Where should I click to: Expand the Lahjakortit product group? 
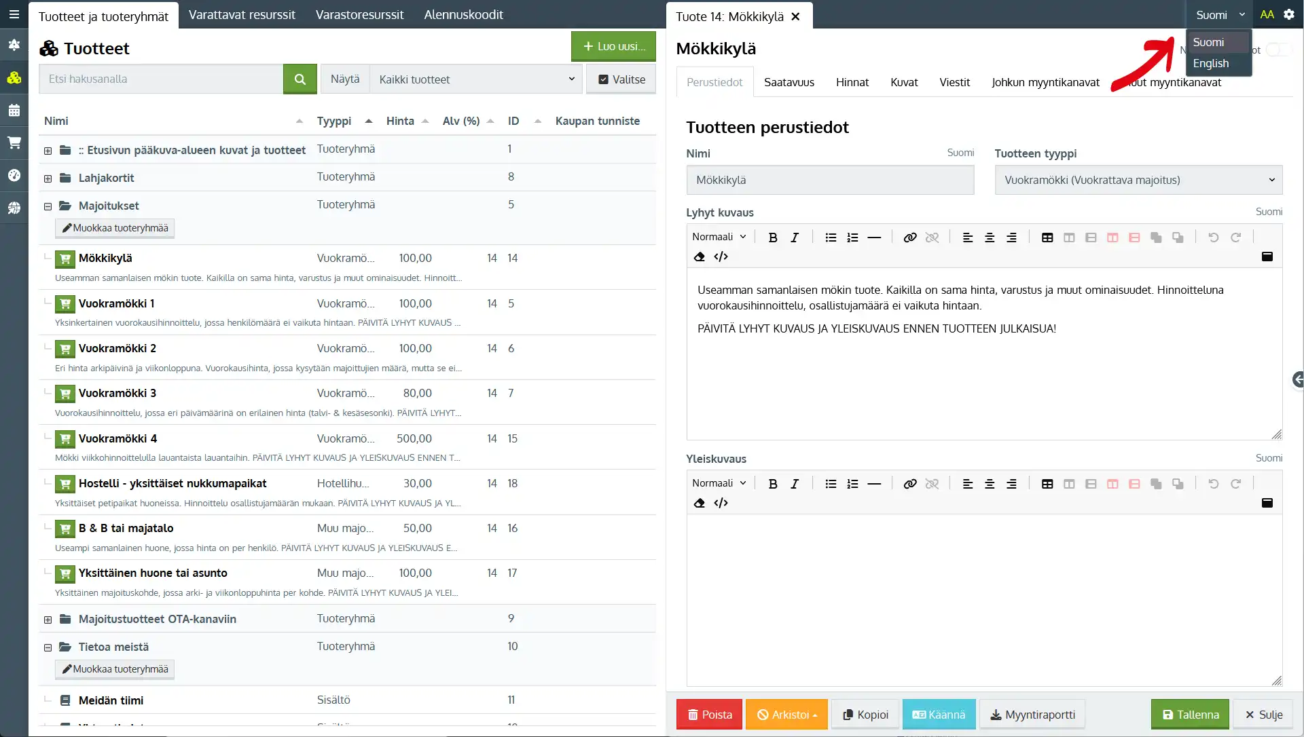point(48,178)
